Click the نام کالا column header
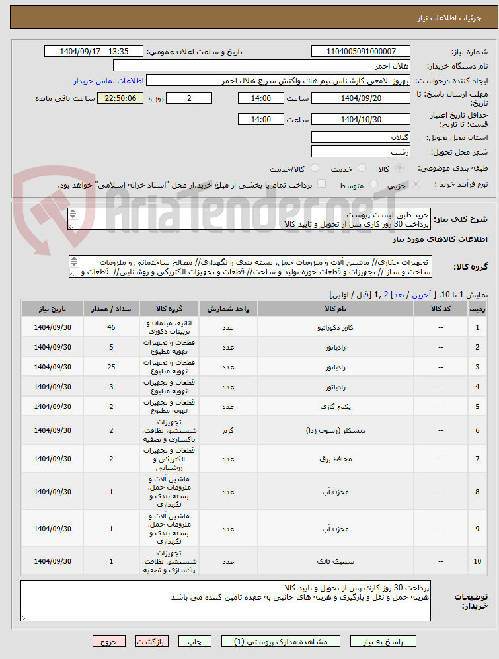 pos(336,309)
